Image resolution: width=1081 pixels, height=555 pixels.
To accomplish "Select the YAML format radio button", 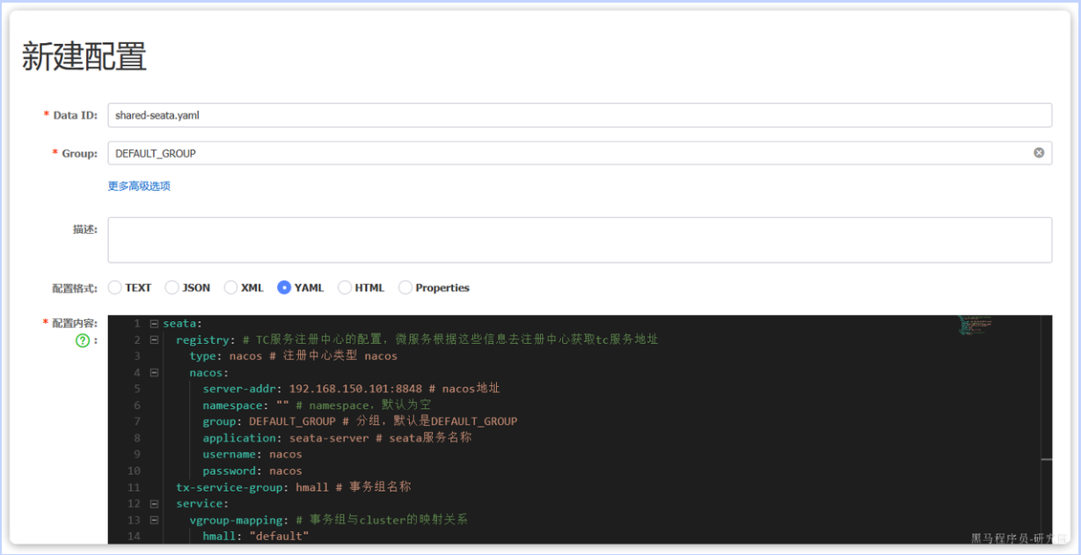I will (284, 288).
